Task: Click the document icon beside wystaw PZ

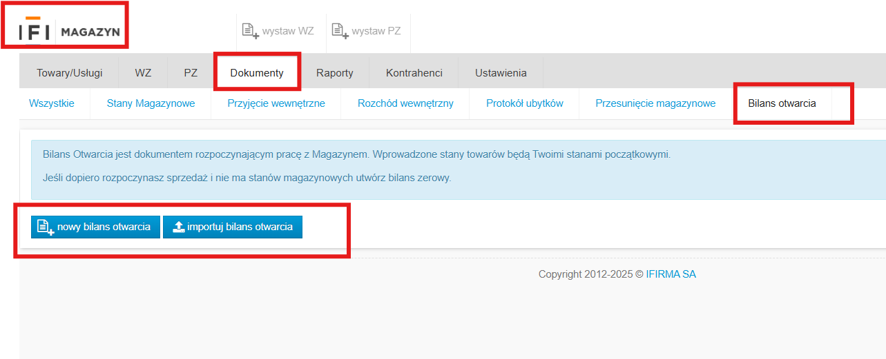Action: pos(340,30)
